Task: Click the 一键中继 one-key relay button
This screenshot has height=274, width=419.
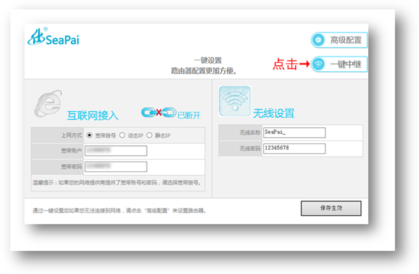Action: [x=339, y=64]
